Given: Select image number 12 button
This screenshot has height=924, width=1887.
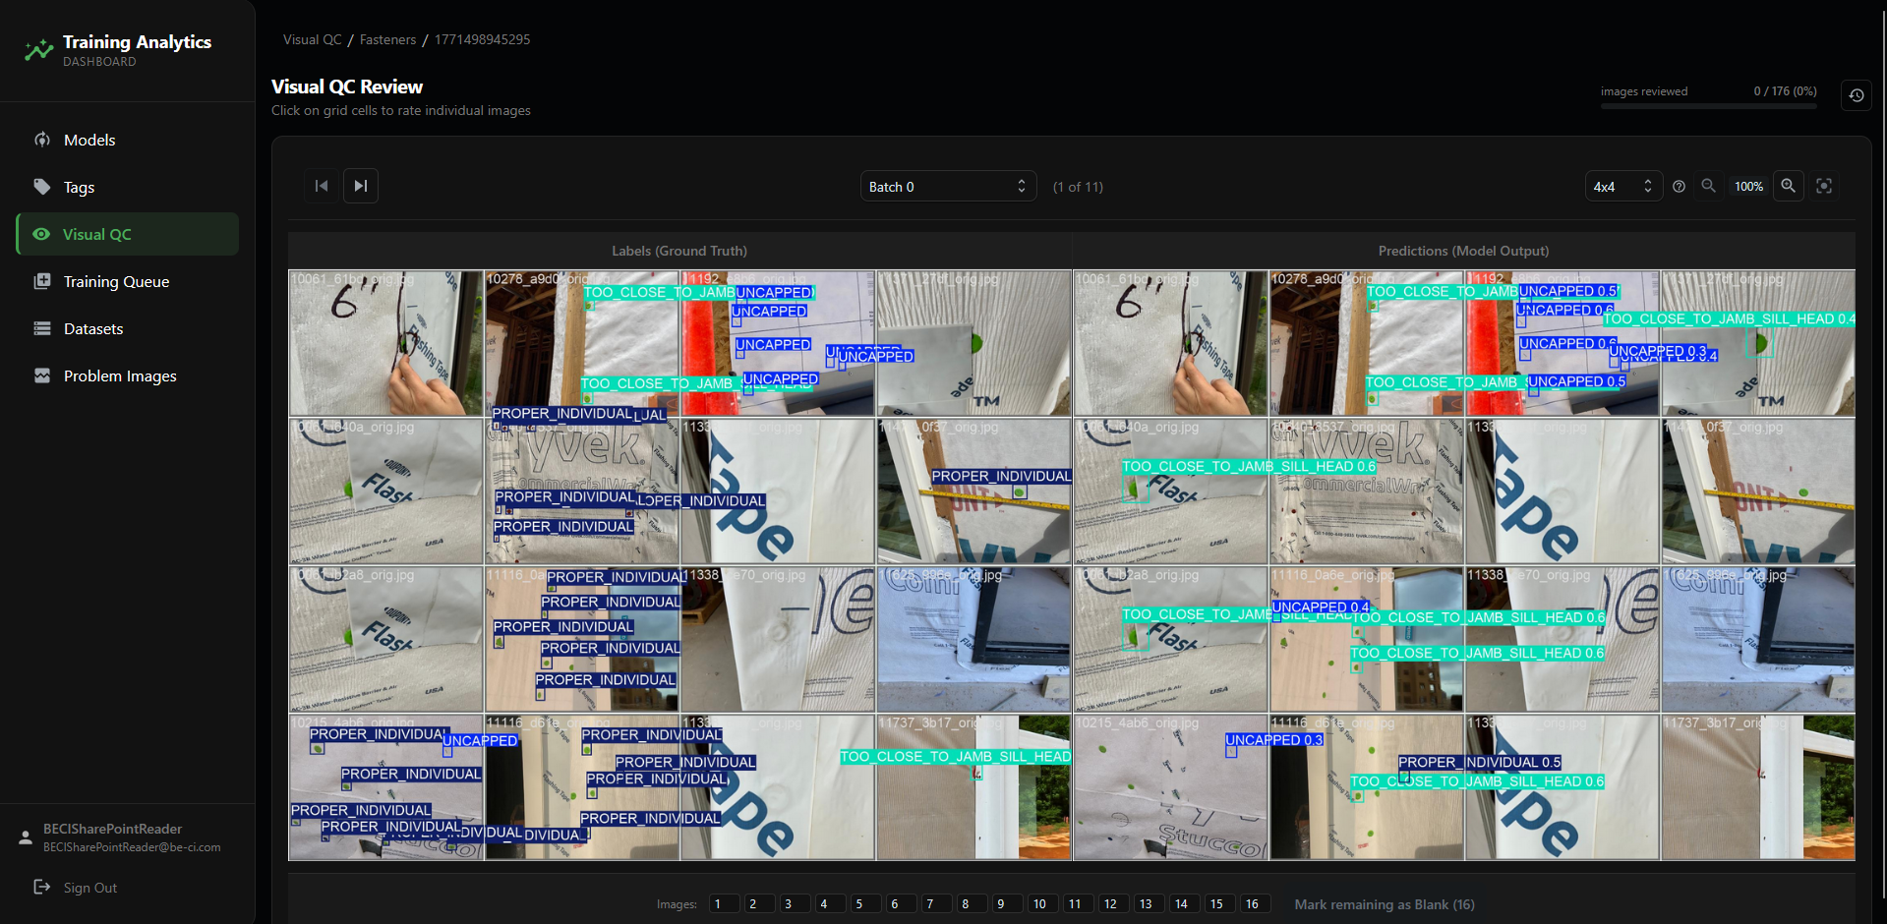Looking at the screenshot, I should (x=1113, y=904).
